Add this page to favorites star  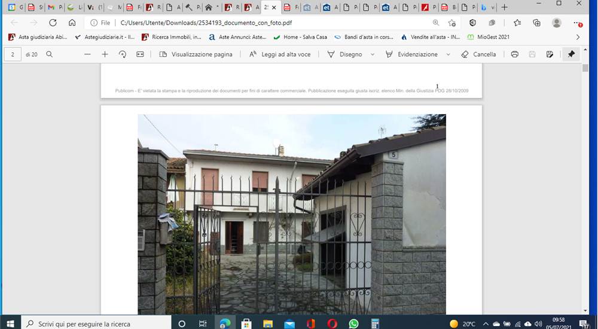pos(452,23)
